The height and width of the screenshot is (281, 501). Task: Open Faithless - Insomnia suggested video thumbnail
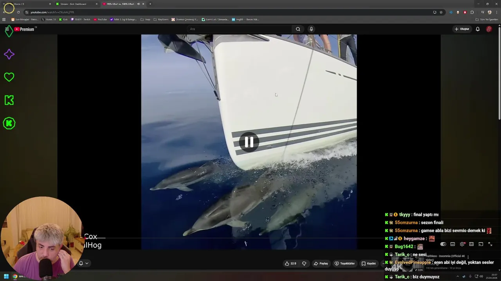(407, 263)
